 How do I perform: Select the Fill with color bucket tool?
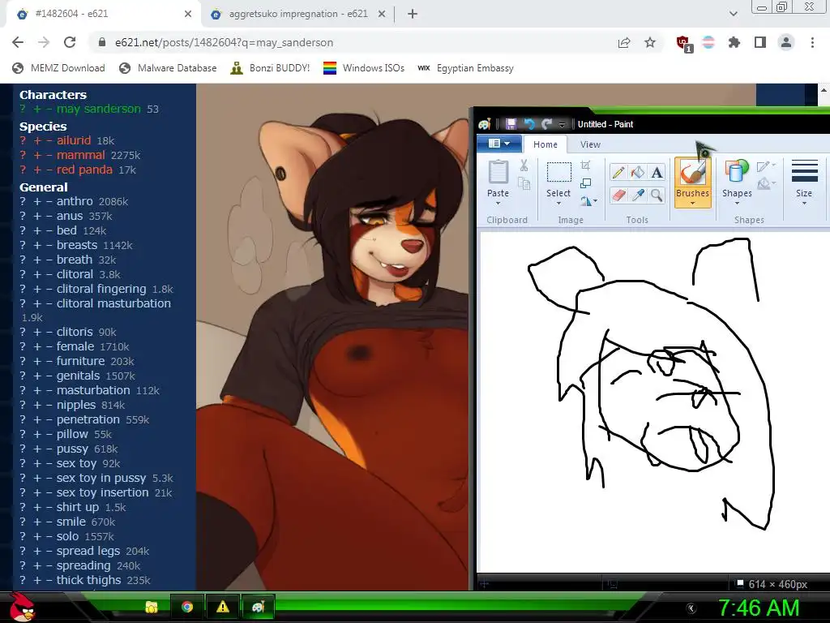point(637,173)
